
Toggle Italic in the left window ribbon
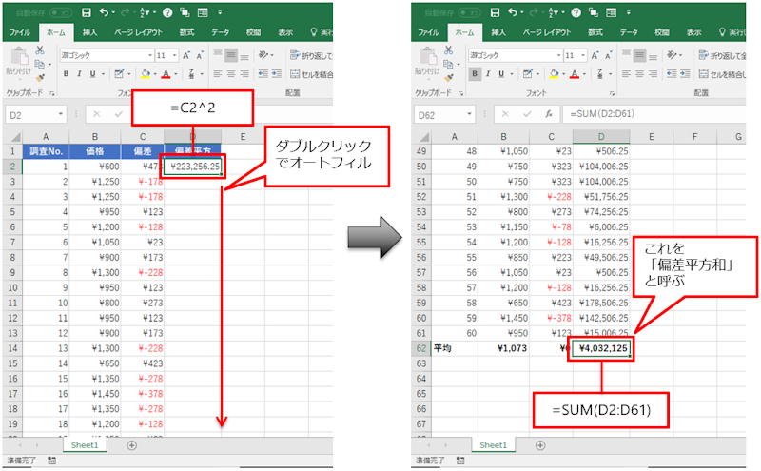coord(80,74)
